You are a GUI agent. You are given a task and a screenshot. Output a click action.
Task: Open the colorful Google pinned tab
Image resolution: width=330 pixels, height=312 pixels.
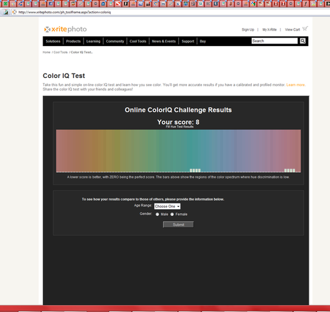pos(253,4)
